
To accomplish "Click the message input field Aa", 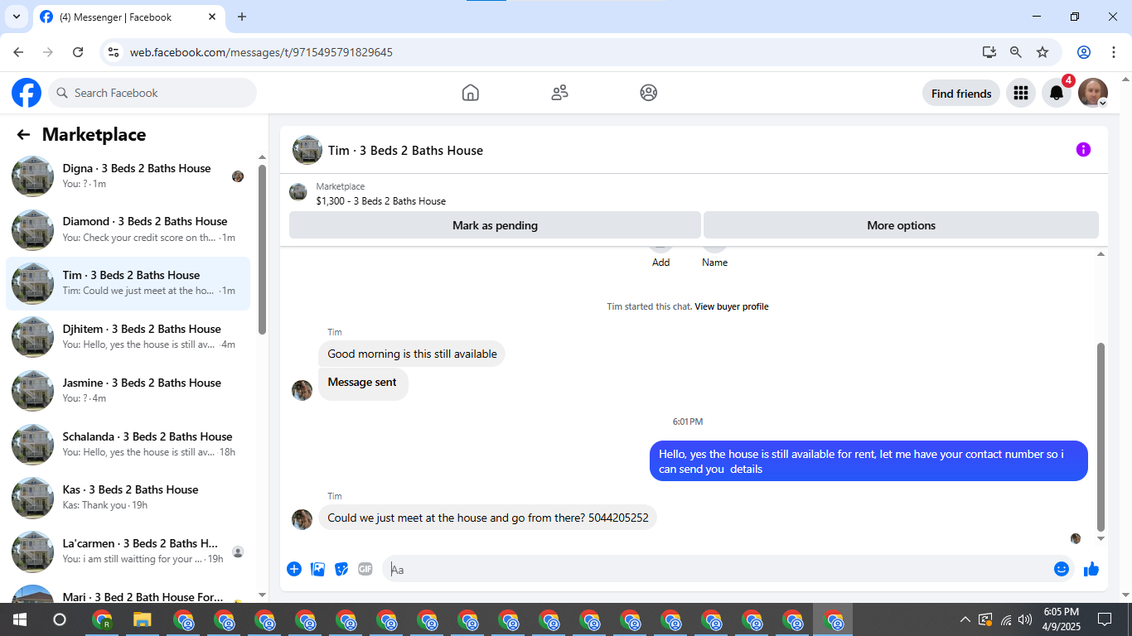I will pos(718,569).
